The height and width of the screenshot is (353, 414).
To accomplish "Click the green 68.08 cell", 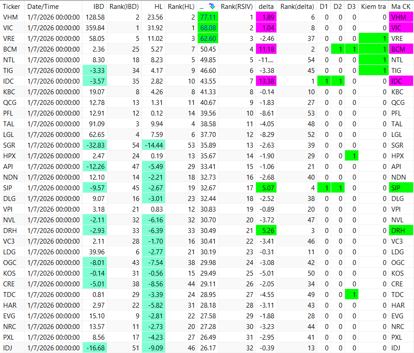I will tap(208, 28).
